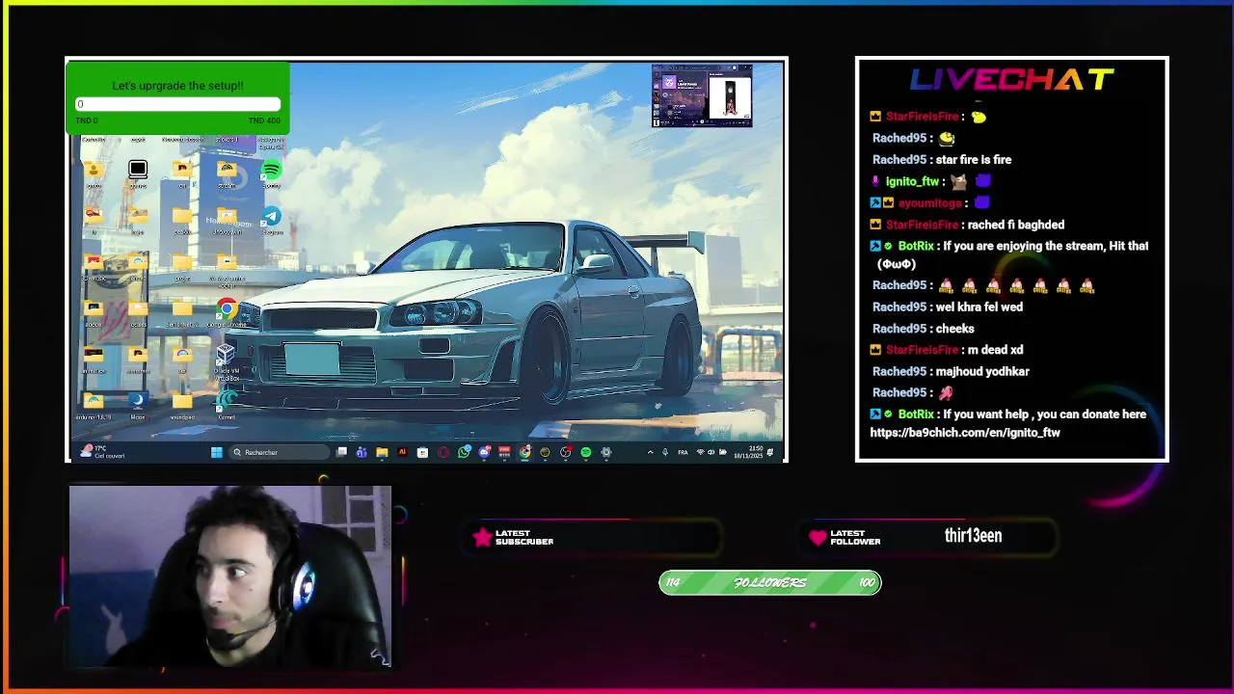The image size is (1234, 694).
Task: Click the username ignito_ftw in chat
Action: [912, 181]
